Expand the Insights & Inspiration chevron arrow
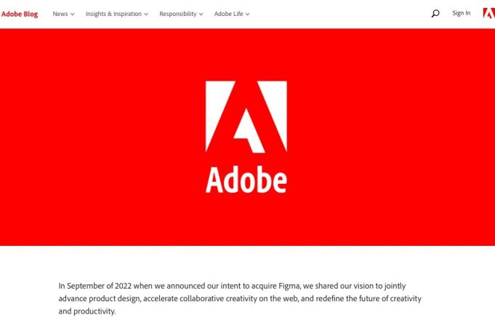The height and width of the screenshot is (320, 495). 146,15
